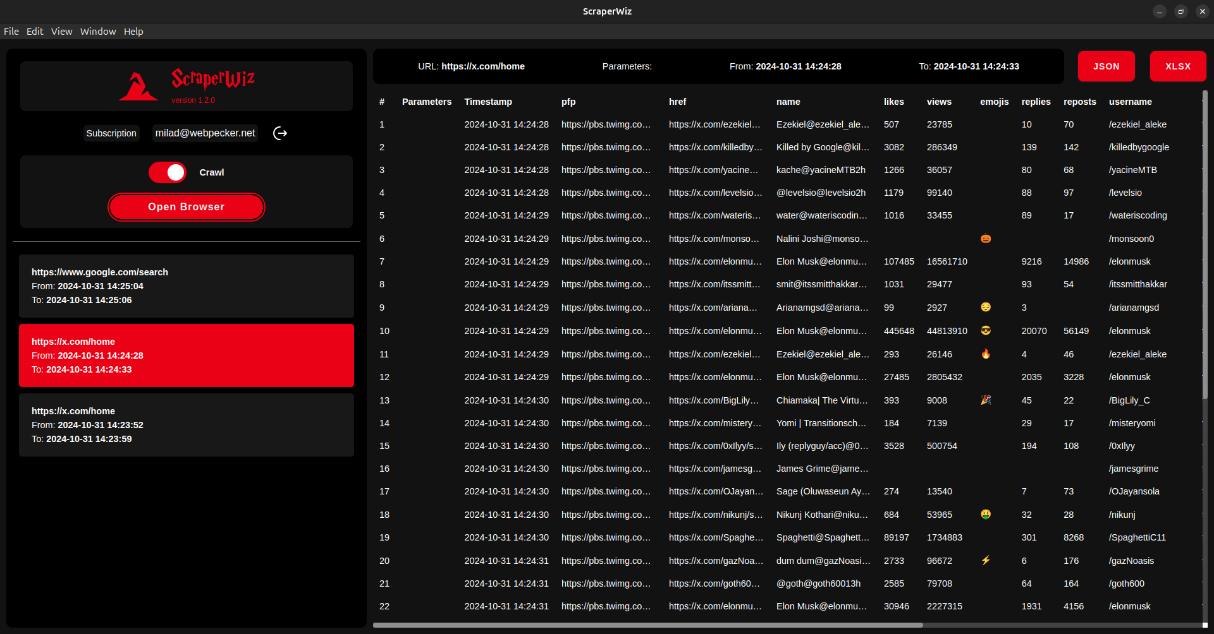Click username /BigLily_C in row 13
1214x634 pixels.
(1129, 400)
